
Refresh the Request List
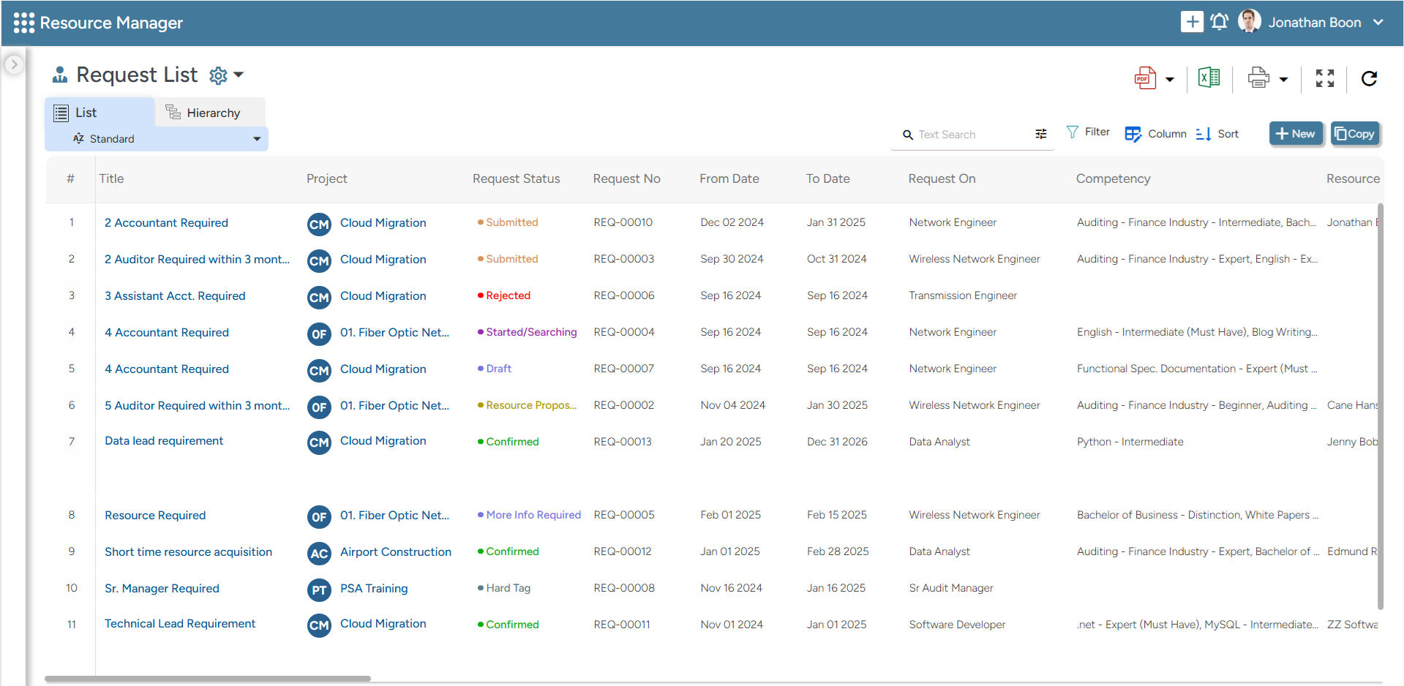[1369, 78]
